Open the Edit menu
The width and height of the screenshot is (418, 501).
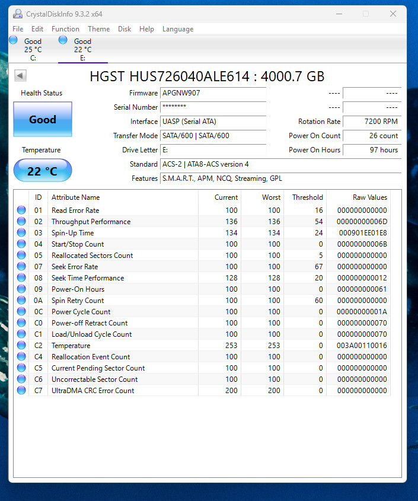(37, 29)
